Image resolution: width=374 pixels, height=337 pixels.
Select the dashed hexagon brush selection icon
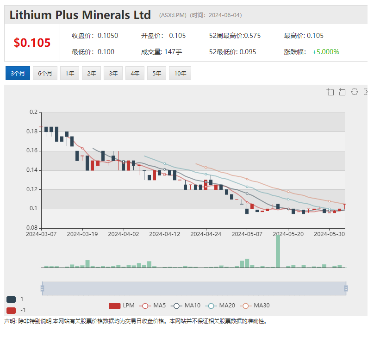(x=355, y=92)
